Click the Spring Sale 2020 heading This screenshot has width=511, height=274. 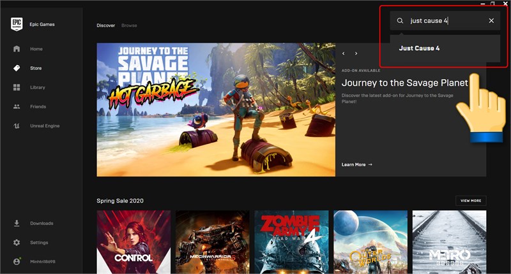[x=120, y=201]
